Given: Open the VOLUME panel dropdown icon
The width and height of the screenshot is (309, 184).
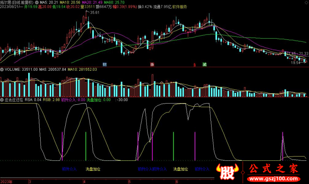Looking at the screenshot, I should (2, 70).
